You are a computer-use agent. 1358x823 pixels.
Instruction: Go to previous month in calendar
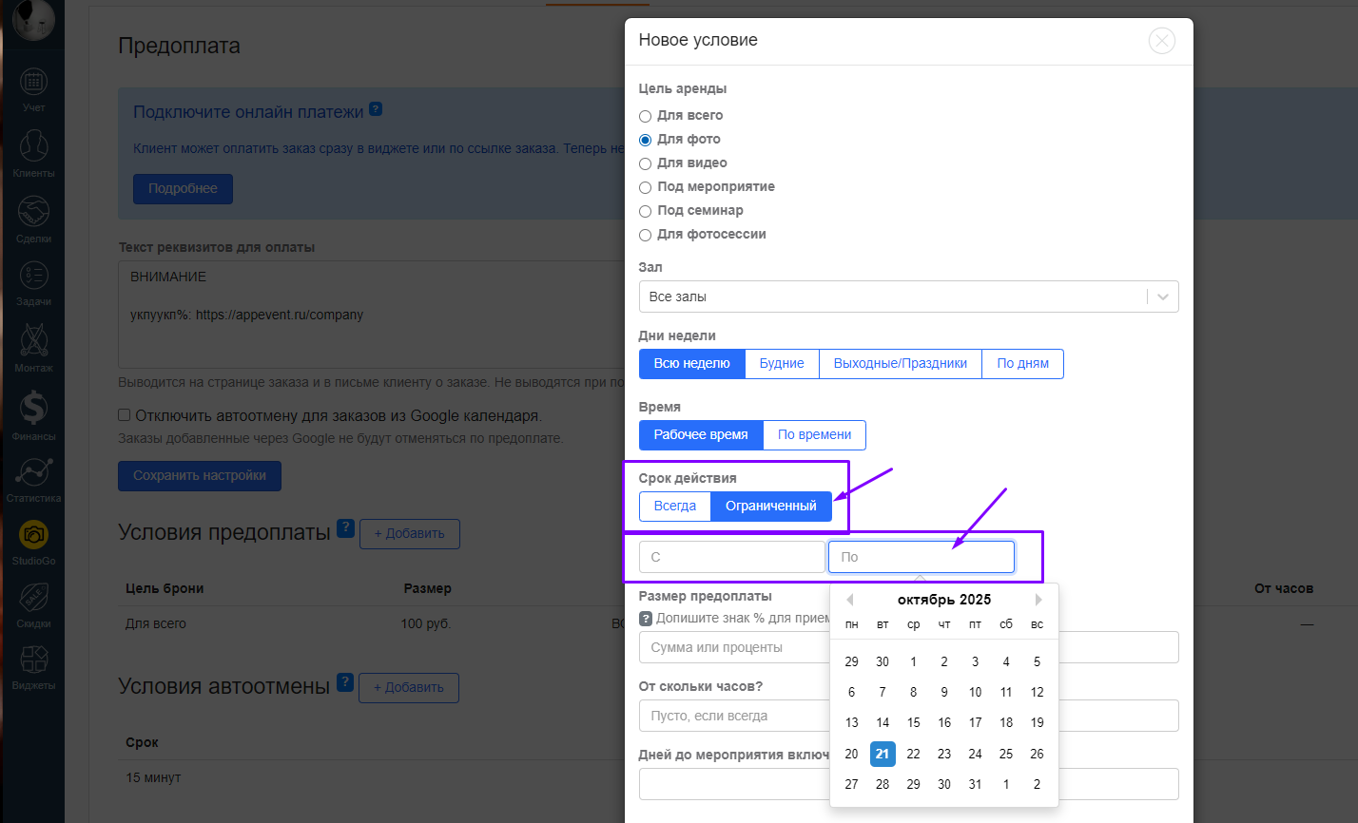tap(849, 600)
